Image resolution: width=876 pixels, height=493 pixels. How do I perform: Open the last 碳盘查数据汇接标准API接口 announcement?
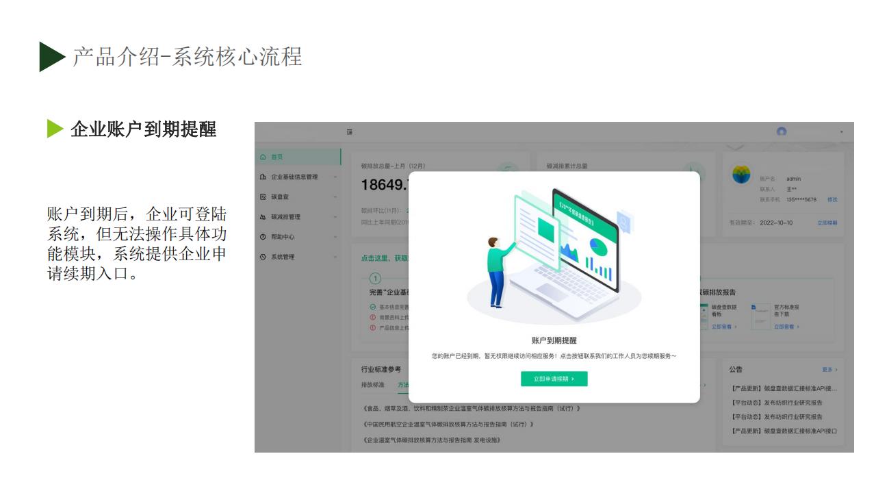784,431
